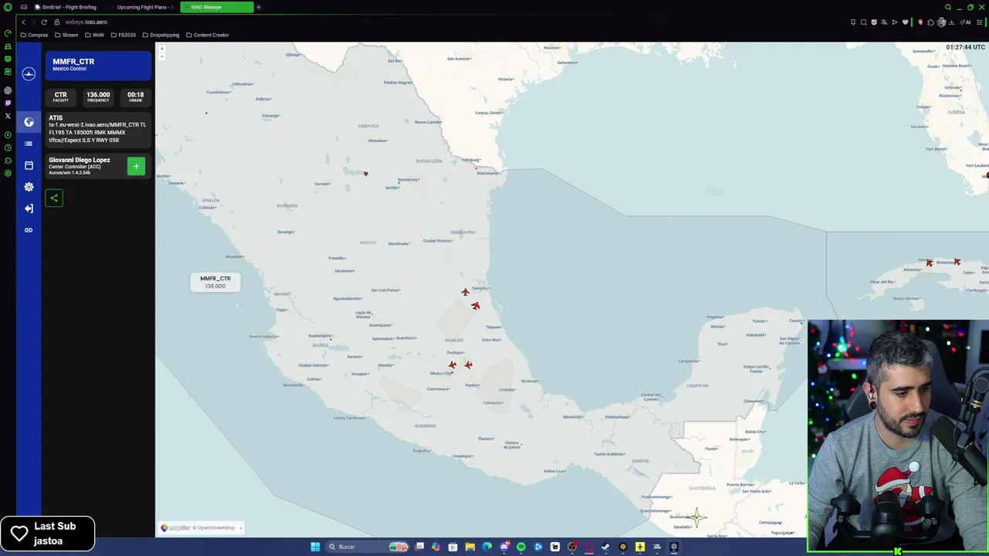Go back in the browser
This screenshot has height=556, width=989.
[x=23, y=22]
